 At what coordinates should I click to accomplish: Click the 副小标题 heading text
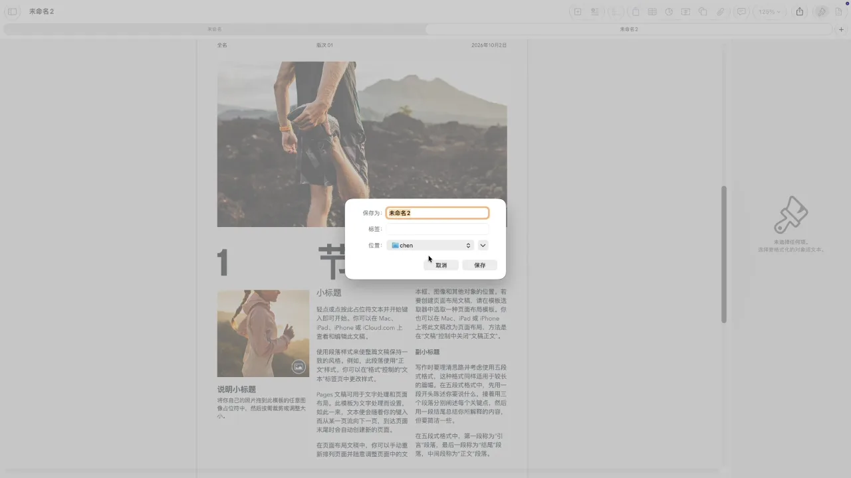click(427, 352)
